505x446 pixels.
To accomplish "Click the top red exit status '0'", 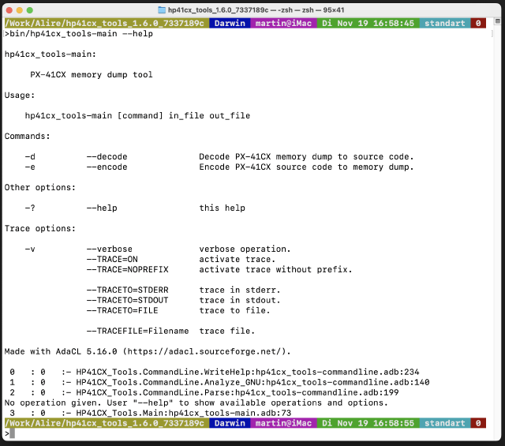I will point(478,23).
